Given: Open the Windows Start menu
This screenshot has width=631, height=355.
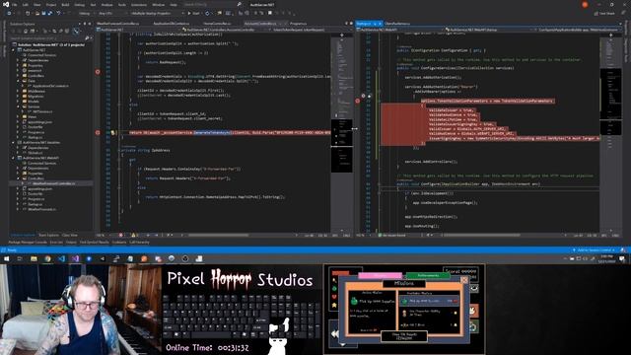Looking at the screenshot, I should tap(6, 258).
